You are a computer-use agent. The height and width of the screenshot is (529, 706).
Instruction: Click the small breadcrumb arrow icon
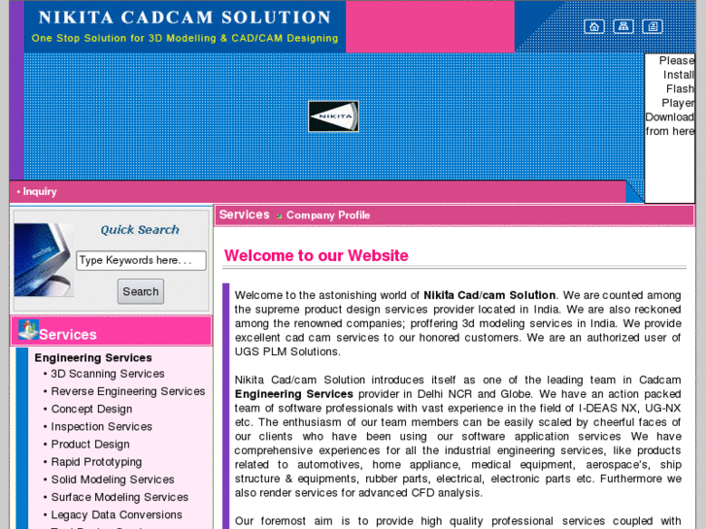(x=279, y=216)
